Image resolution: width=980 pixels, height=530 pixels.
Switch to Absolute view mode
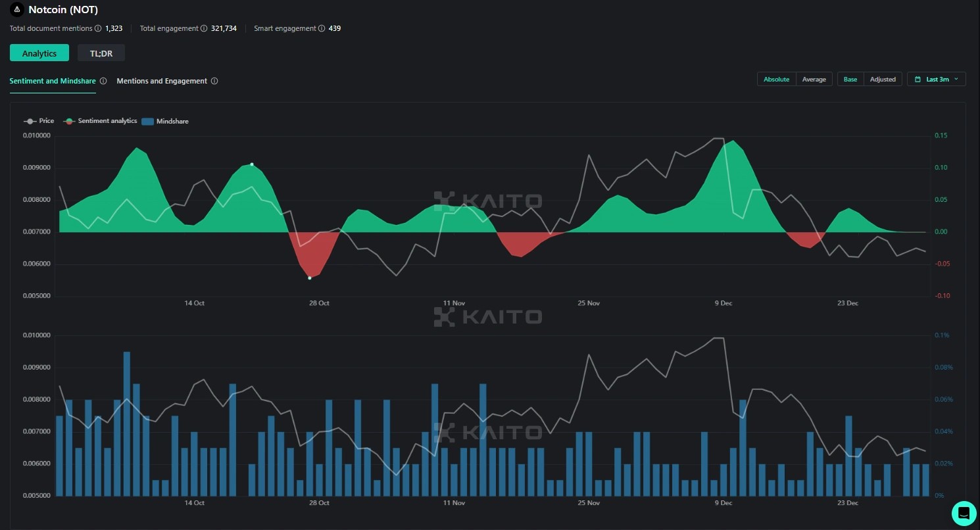pyautogui.click(x=777, y=79)
